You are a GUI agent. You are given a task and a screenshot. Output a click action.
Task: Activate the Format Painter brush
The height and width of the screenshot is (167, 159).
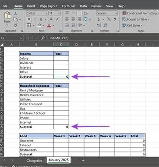(x=16, y=25)
